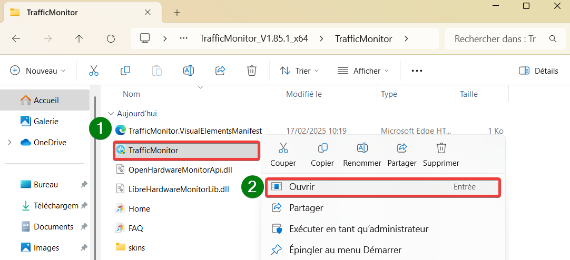Unpin Bureau using its pin icon
This screenshot has width=570, height=260.
(84, 184)
